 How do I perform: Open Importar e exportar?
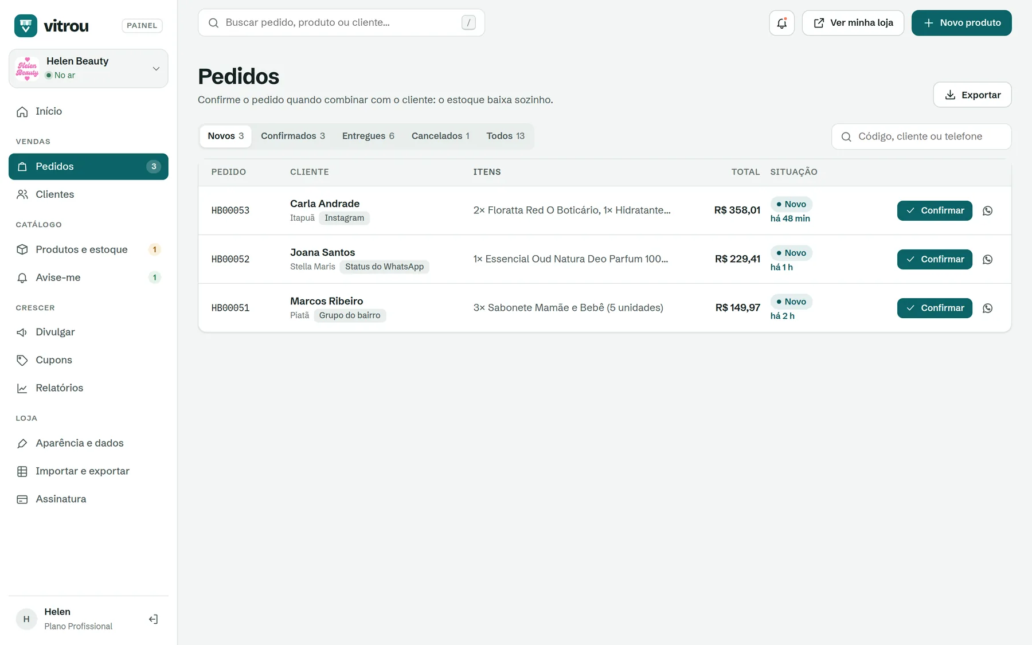(88, 471)
